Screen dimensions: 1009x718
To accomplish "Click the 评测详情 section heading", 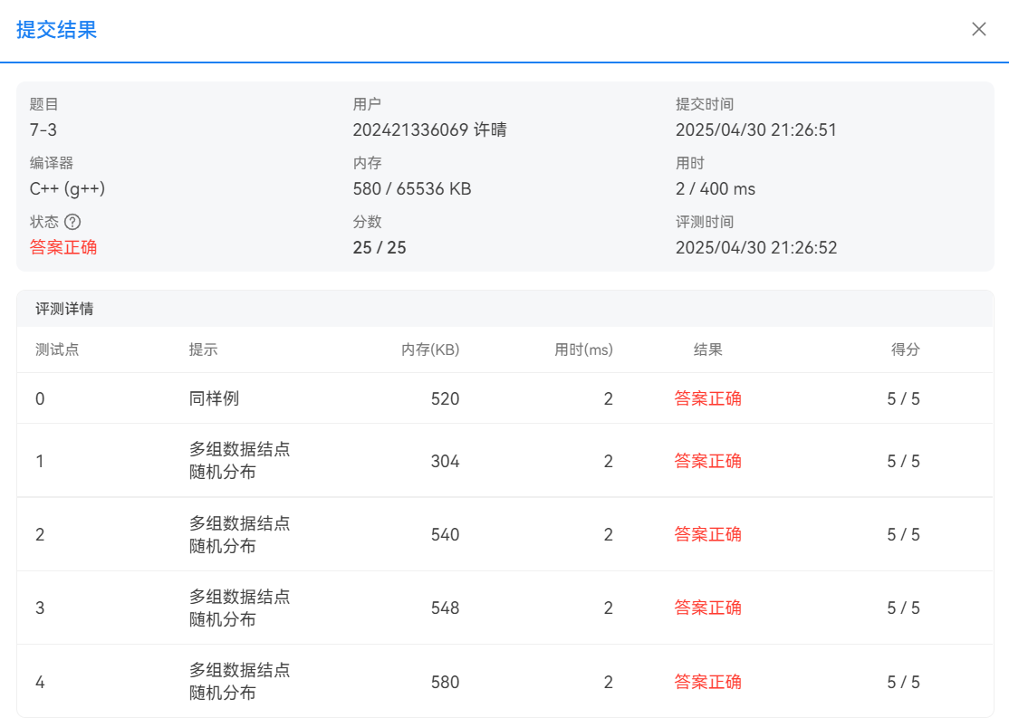I will 64,309.
